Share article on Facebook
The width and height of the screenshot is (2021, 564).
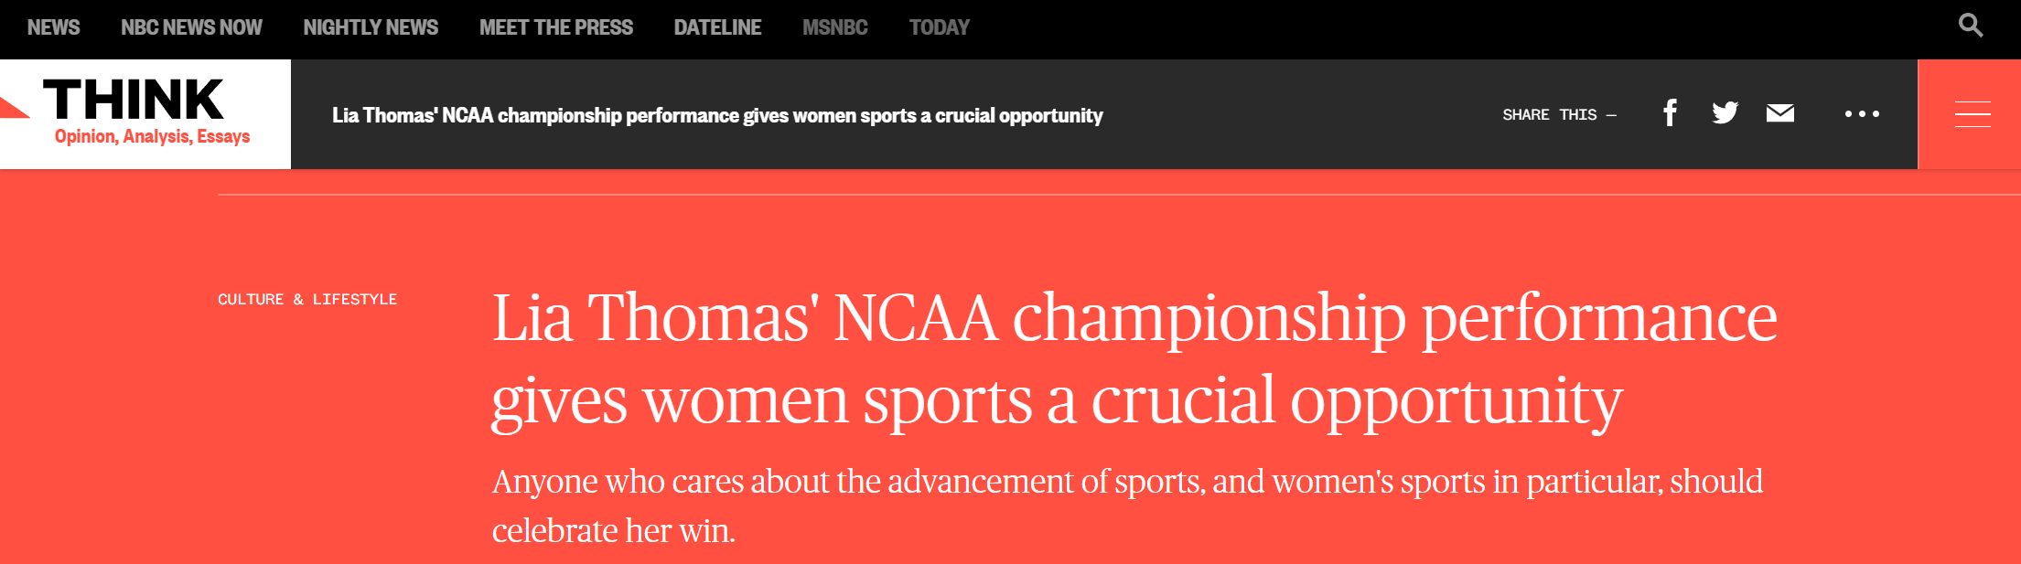tap(1670, 113)
